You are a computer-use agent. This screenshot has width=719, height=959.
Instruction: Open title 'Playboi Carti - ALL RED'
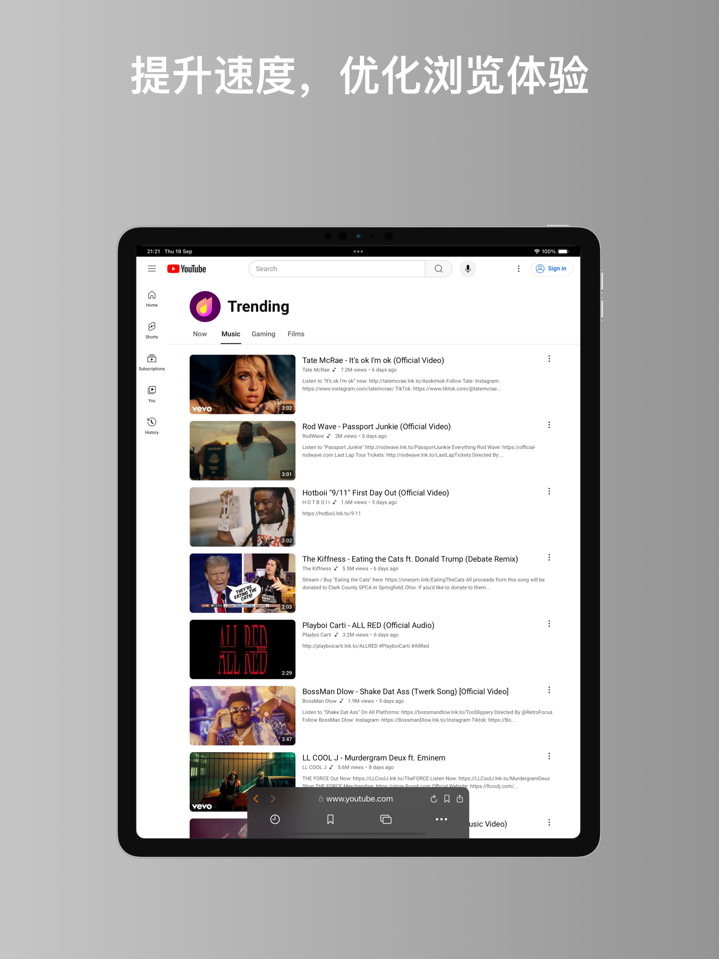click(369, 625)
